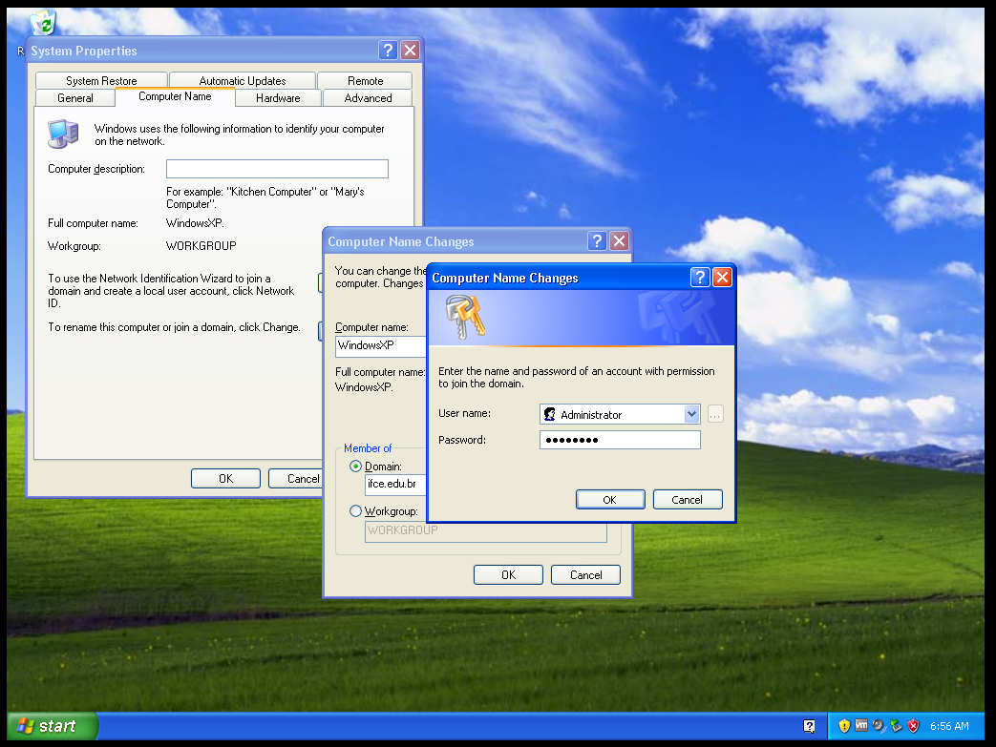The width and height of the screenshot is (996, 747).
Task: Click the language bar help icon in taskbar
Action: click(809, 726)
